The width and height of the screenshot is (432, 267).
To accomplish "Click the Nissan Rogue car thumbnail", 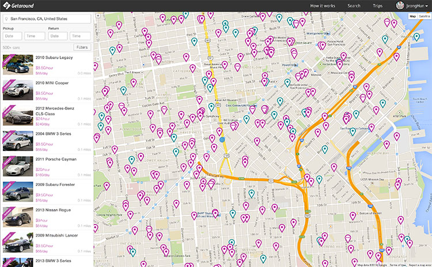I will pos(18,217).
